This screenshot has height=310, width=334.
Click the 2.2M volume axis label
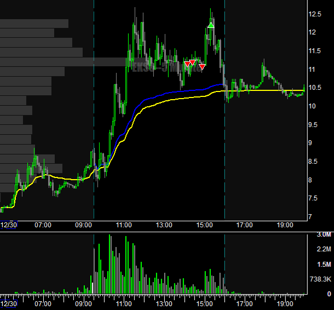[x=324, y=249]
